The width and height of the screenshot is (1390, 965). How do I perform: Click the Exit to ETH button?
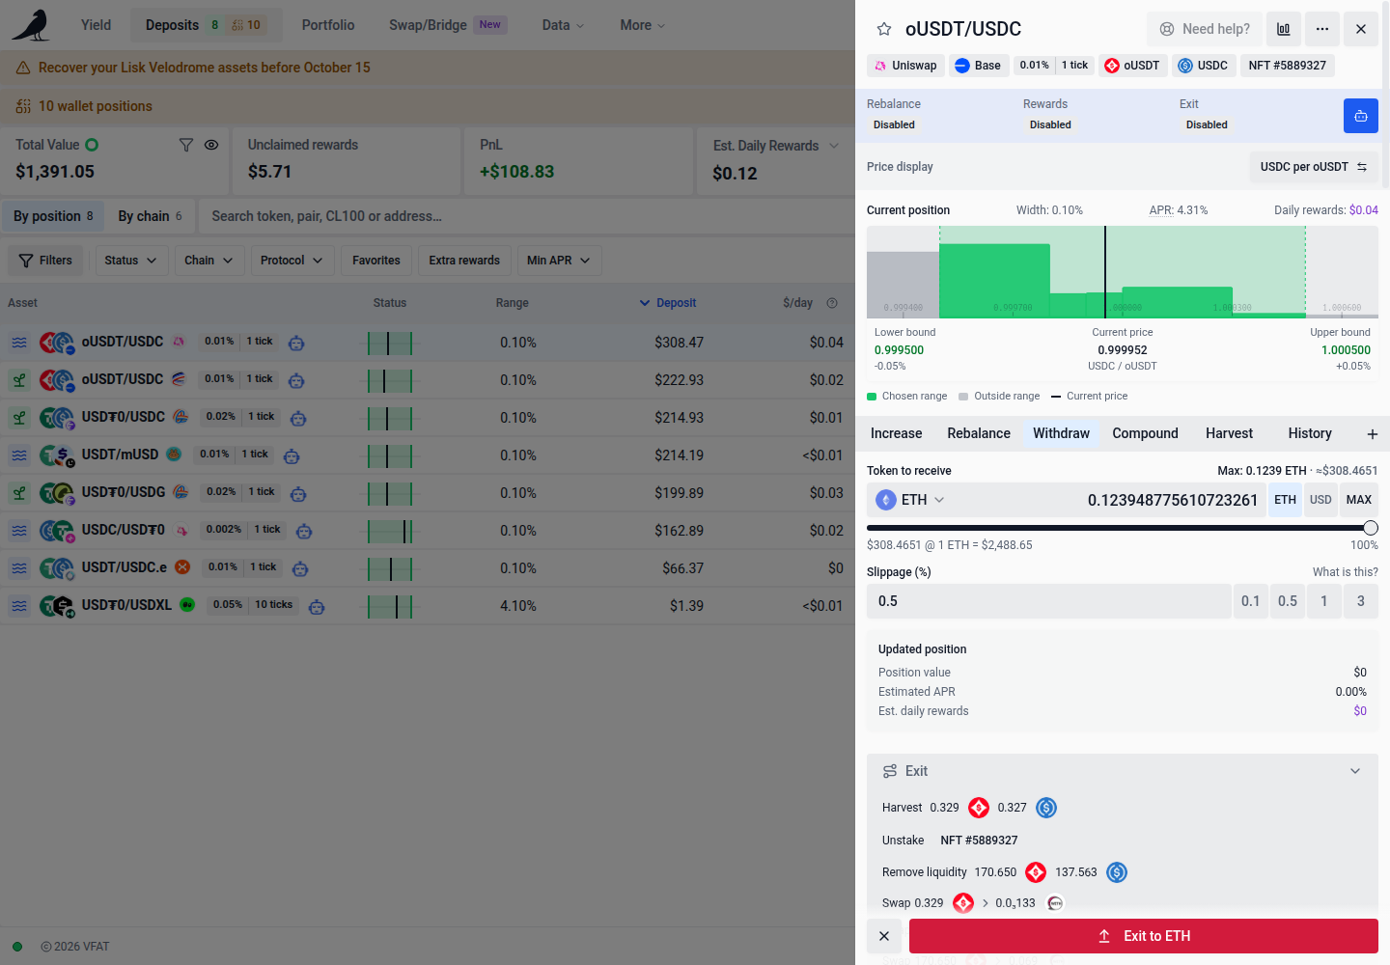pyautogui.click(x=1144, y=936)
